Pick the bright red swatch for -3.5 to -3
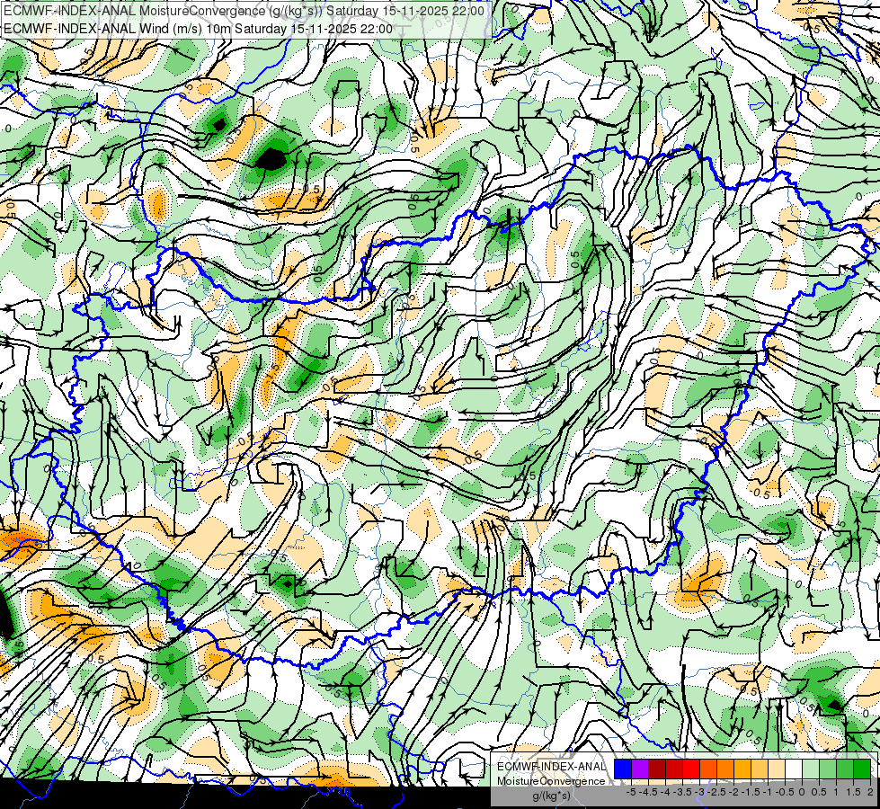 pos(691,769)
